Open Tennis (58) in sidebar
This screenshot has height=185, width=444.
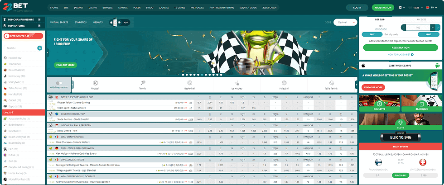(14, 64)
